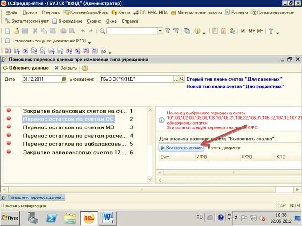Click the Cut scissors icon

point(35,31)
